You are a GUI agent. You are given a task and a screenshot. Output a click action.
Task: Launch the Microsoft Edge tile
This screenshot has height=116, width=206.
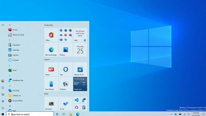click(x=51, y=50)
